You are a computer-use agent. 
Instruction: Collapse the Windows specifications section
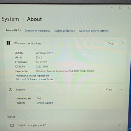(122, 43)
